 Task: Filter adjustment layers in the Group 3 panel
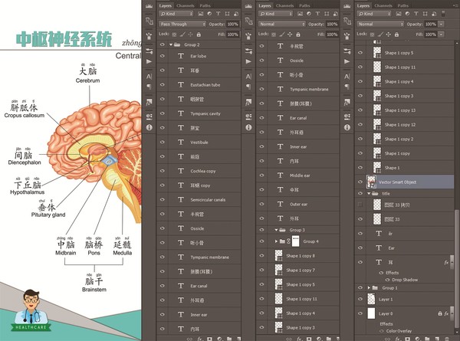[x=309, y=14]
